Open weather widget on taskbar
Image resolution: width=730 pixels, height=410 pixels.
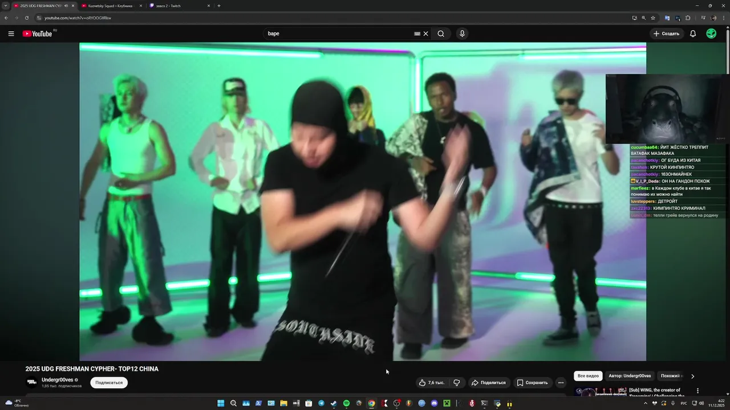click(17, 403)
